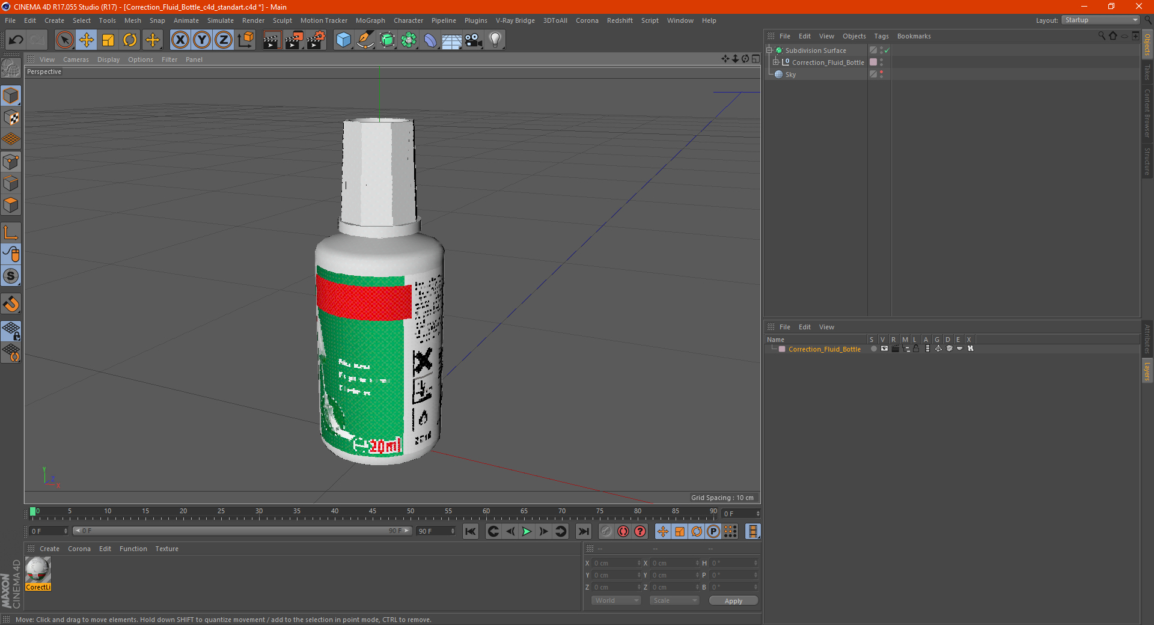Switch to Points mode
1154x625 pixels.
point(11,162)
